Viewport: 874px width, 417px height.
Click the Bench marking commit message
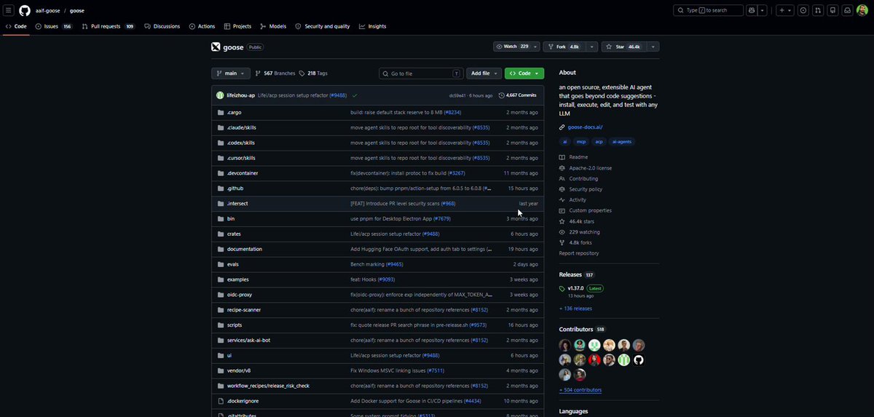367,264
